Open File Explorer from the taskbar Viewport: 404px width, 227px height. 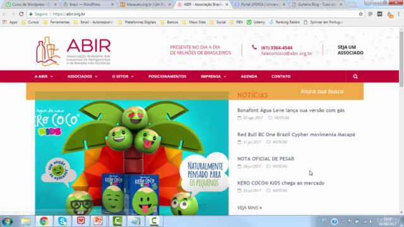[x=26, y=221]
